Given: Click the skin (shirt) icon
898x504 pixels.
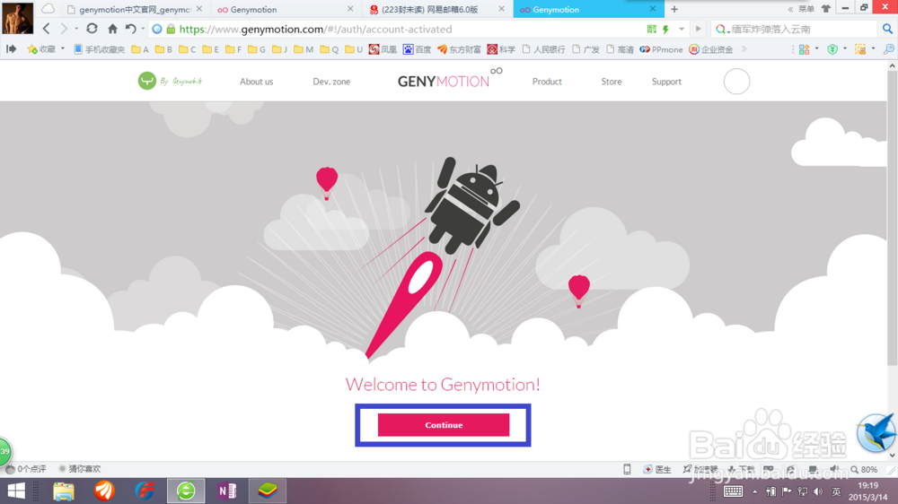Looking at the screenshot, I should point(826,9).
